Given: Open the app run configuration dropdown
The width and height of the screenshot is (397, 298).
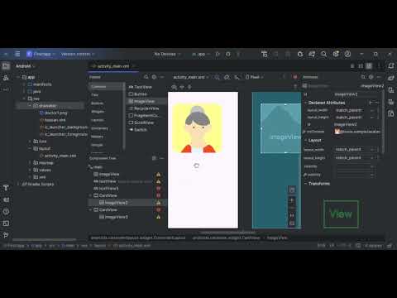Looking at the screenshot, I should 201,54.
